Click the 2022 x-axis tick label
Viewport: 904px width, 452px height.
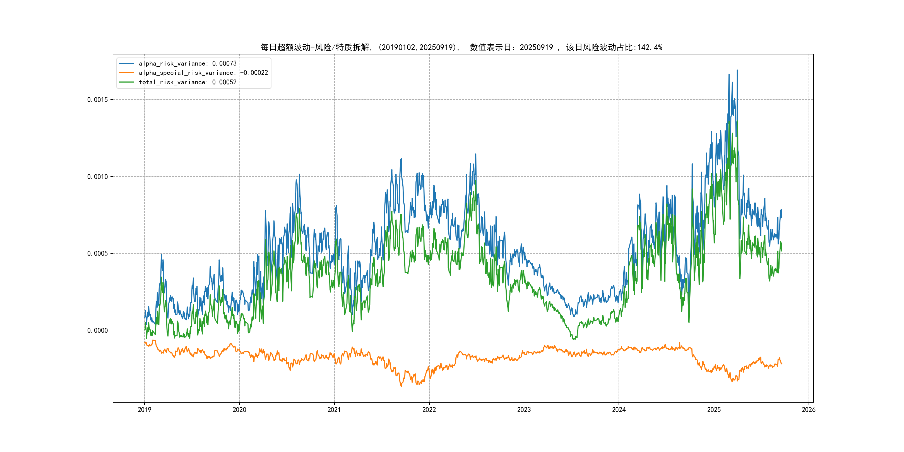(x=429, y=410)
